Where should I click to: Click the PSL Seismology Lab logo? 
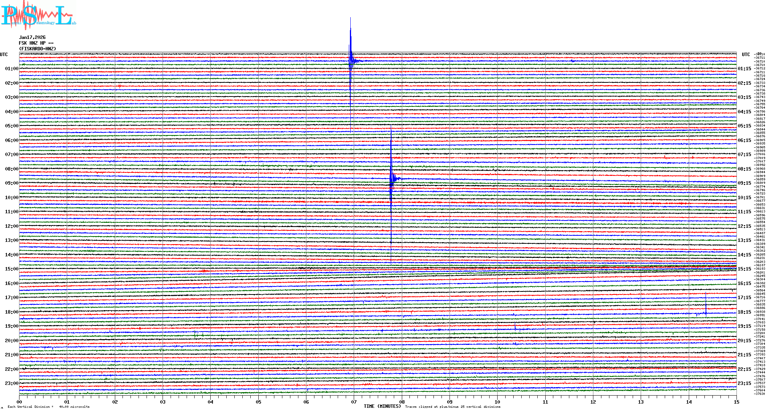tap(38, 15)
